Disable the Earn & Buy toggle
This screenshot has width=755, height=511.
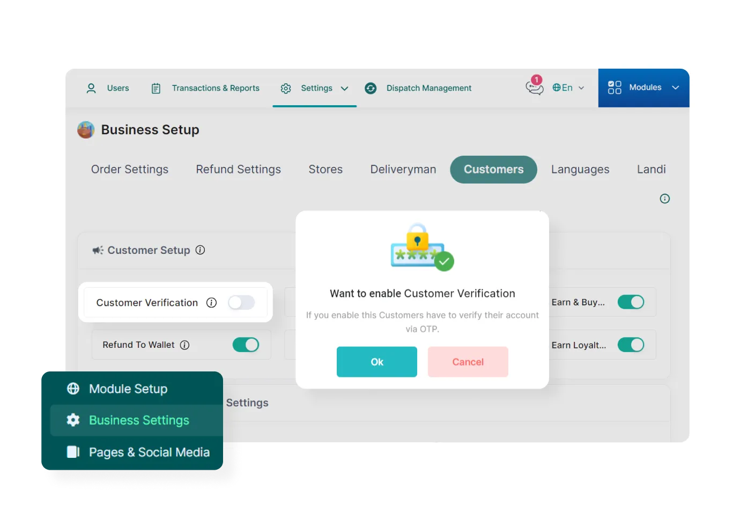pos(631,302)
